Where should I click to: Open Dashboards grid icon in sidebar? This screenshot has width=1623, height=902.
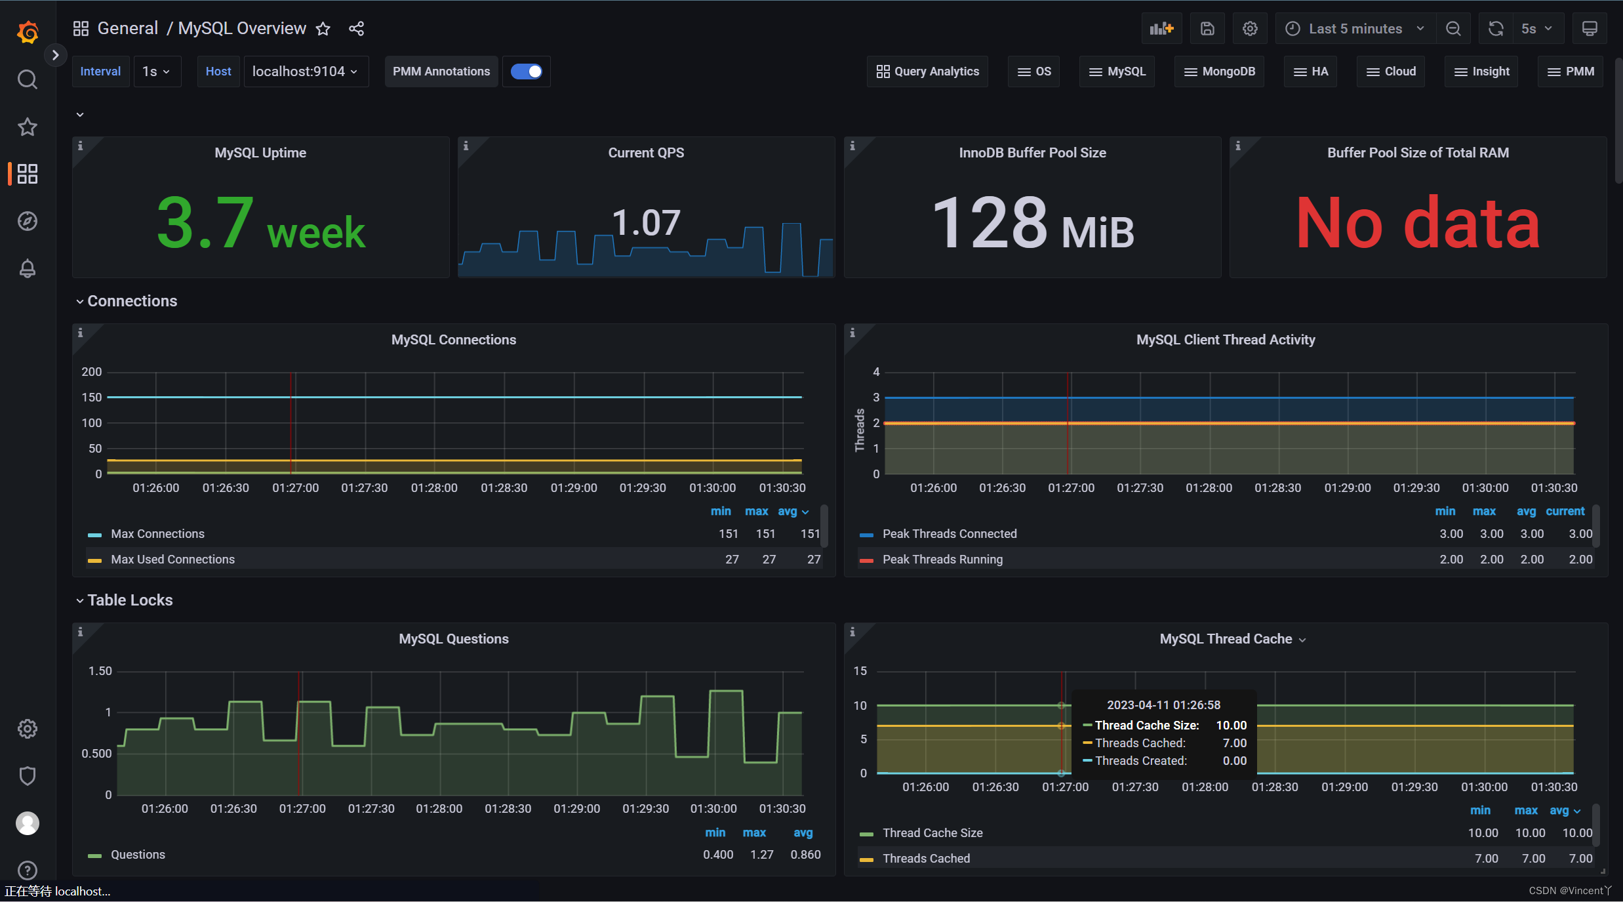pos(27,174)
